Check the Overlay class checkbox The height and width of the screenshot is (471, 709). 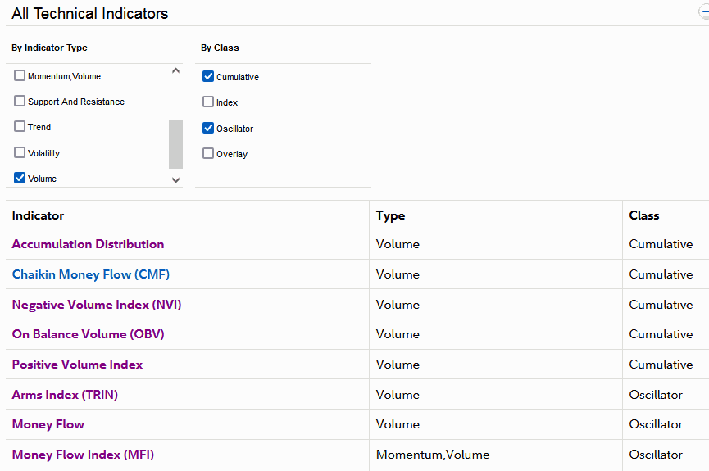208,153
